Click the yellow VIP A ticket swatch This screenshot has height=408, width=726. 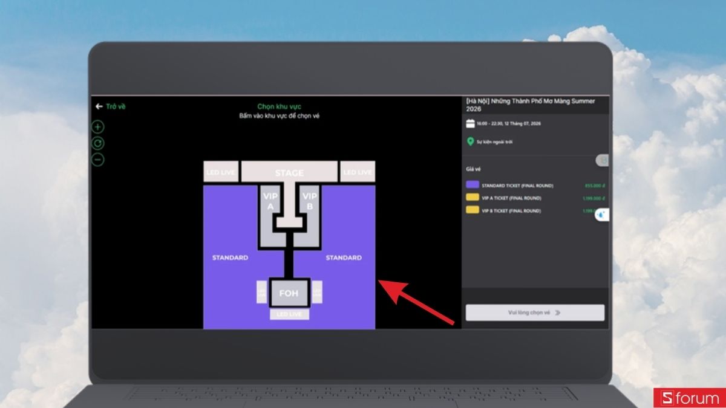[473, 198]
